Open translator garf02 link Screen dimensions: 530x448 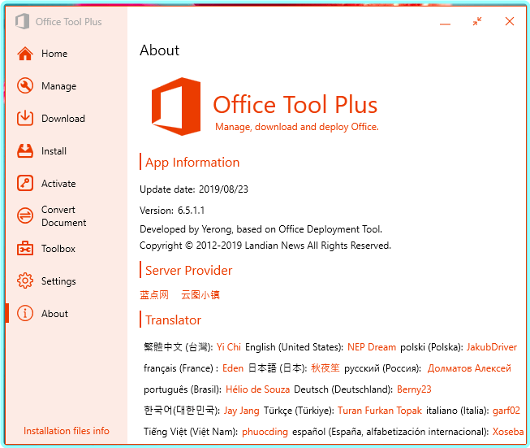point(506,411)
